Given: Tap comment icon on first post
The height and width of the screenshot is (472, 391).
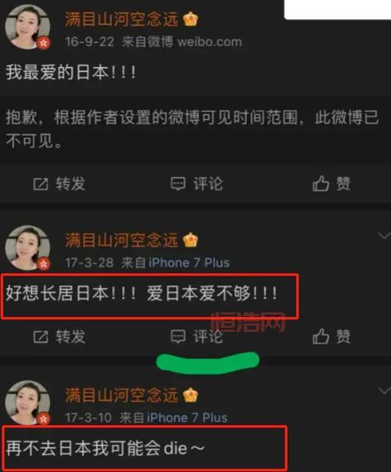Looking at the screenshot, I should point(178,184).
